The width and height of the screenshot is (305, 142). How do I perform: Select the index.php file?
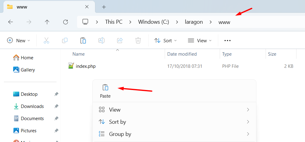(86, 66)
